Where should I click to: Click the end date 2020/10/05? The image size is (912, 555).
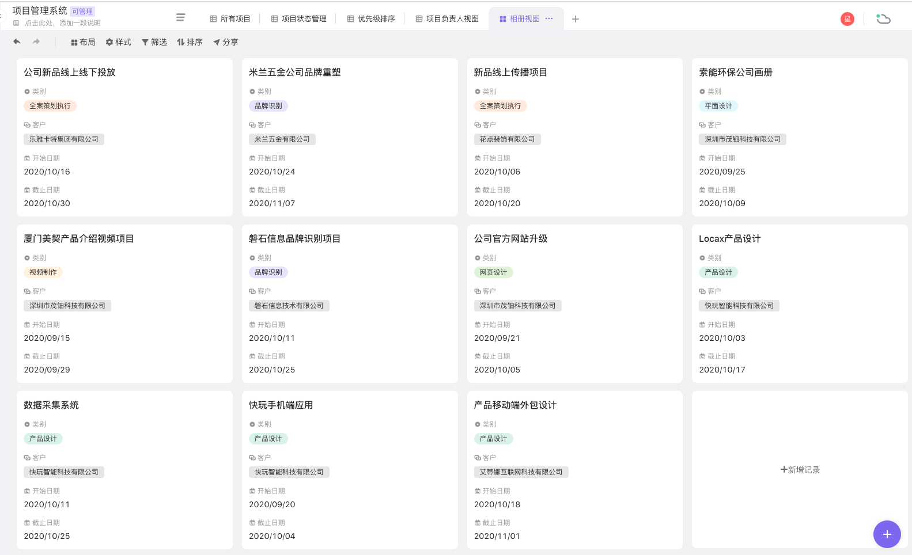(497, 370)
